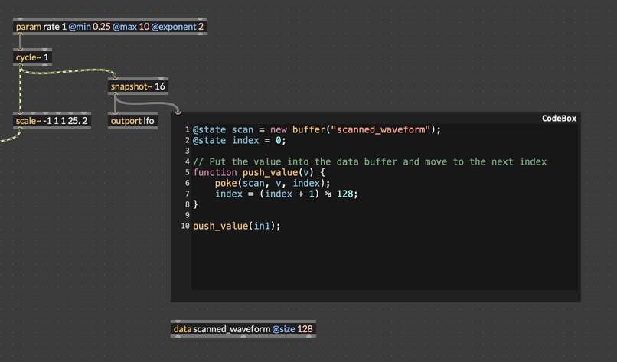
Task: Click the "scanned_waveform" string in the code
Action: point(379,129)
